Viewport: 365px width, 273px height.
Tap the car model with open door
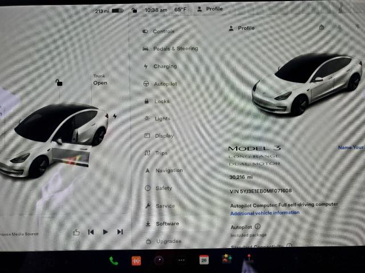click(x=54, y=140)
